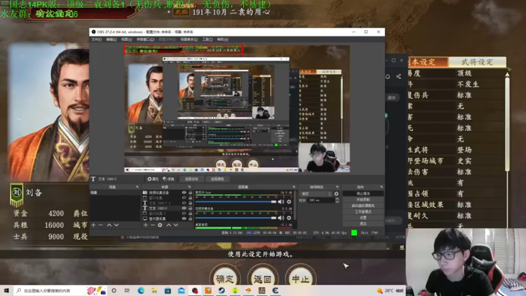Click transition duration 300 ms field

click(x=321, y=200)
